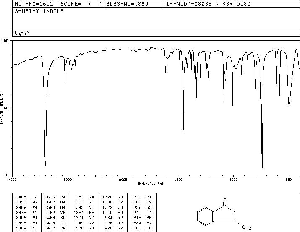The width and height of the screenshot is (300, 232).
Task: Click peak table entry 1417
Action: (50, 228)
